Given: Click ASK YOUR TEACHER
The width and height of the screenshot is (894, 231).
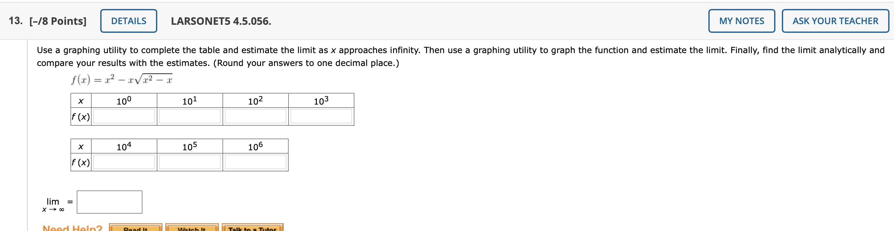Looking at the screenshot, I should pyautogui.click(x=835, y=21).
